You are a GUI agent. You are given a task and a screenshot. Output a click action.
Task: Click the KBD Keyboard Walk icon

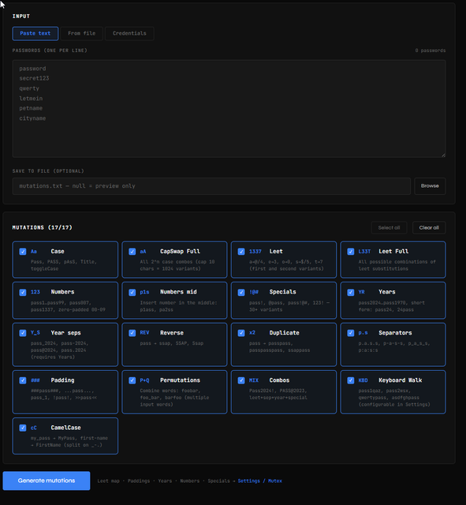tap(363, 380)
